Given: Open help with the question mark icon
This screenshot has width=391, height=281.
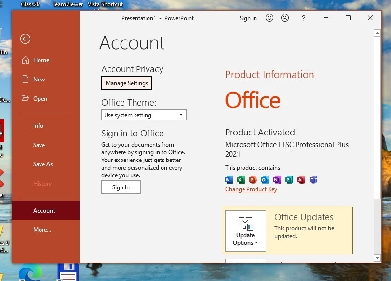Looking at the screenshot, I should point(303,18).
